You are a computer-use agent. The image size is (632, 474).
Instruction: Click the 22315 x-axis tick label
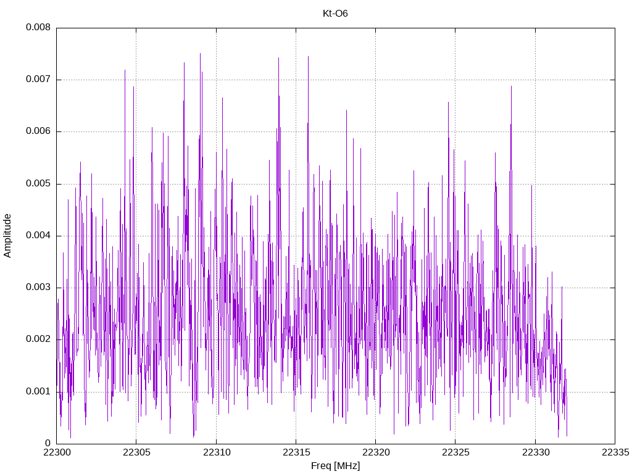[296, 452]
